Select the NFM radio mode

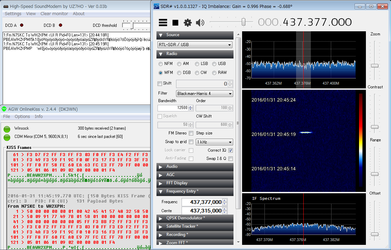[x=161, y=64]
